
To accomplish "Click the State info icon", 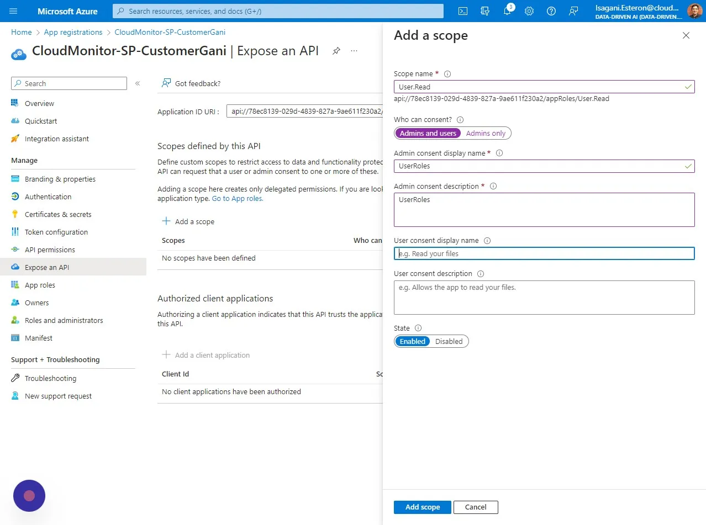I will [x=418, y=328].
